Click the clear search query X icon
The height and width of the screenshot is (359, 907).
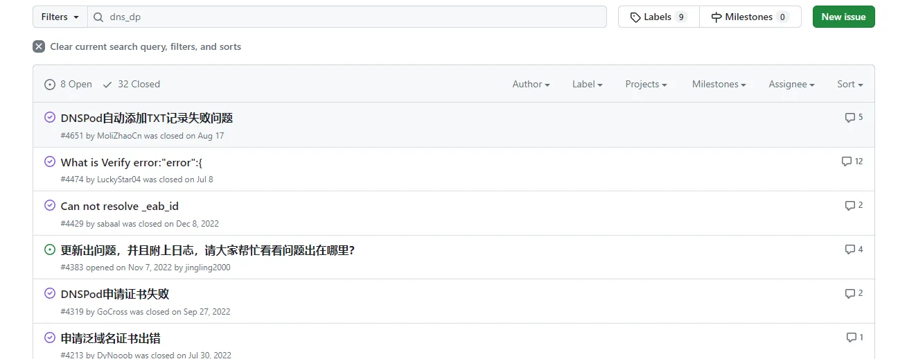[x=39, y=46]
